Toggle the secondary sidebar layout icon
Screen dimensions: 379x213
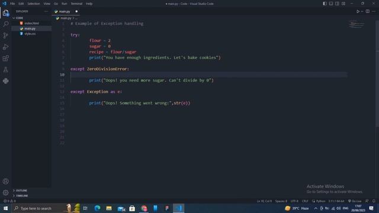click(x=337, y=4)
